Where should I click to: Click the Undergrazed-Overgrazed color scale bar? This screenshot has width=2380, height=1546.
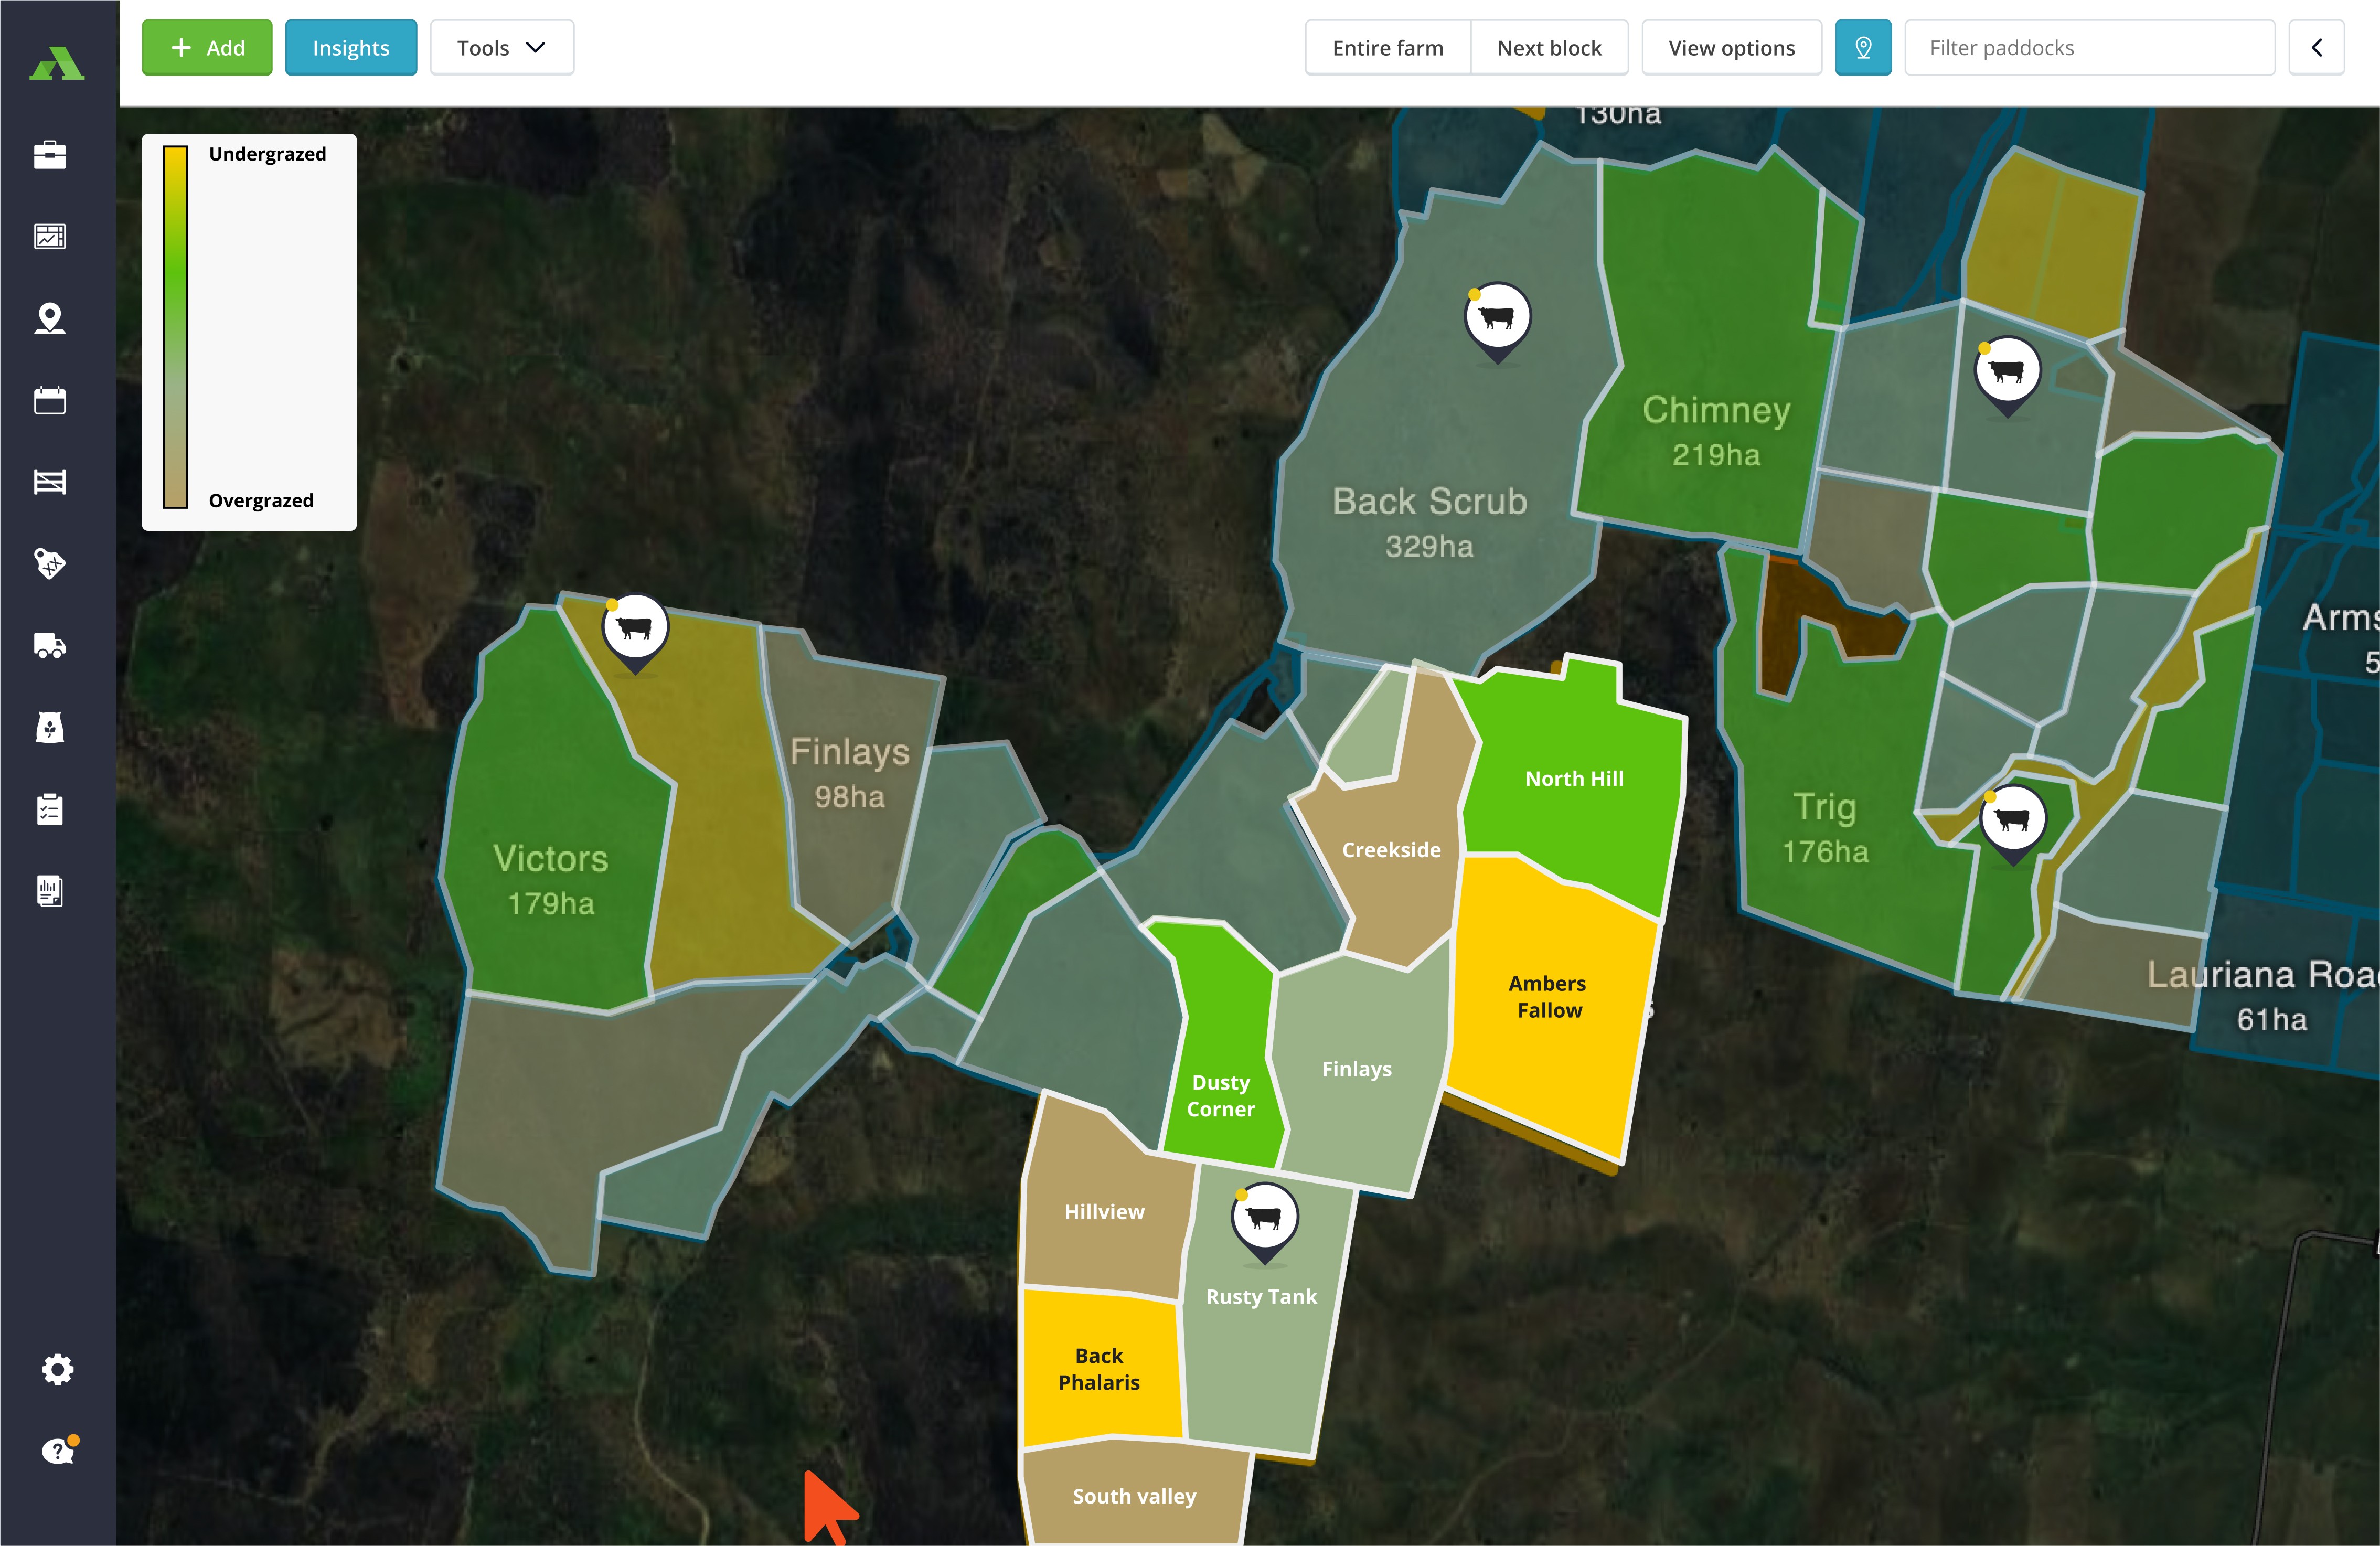click(176, 327)
